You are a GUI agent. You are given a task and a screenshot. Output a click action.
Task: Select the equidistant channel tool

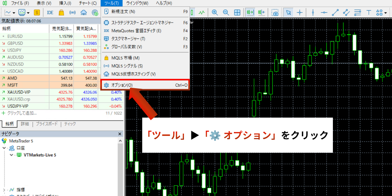pyautogui.click(x=347, y=13)
